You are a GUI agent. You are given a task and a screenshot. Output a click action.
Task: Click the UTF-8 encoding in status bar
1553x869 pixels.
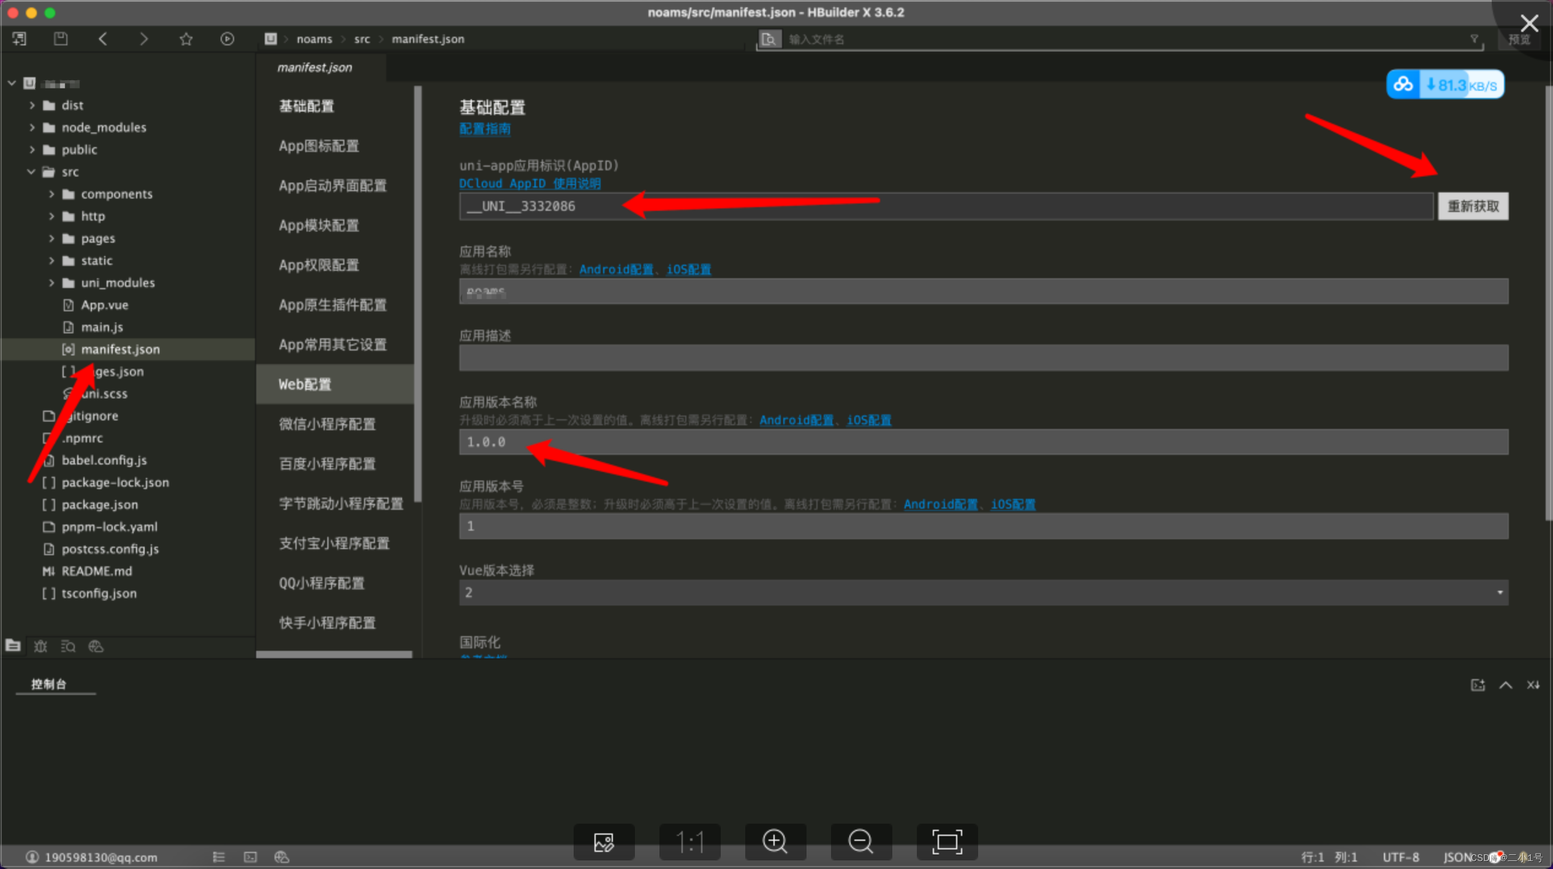pos(1400,857)
